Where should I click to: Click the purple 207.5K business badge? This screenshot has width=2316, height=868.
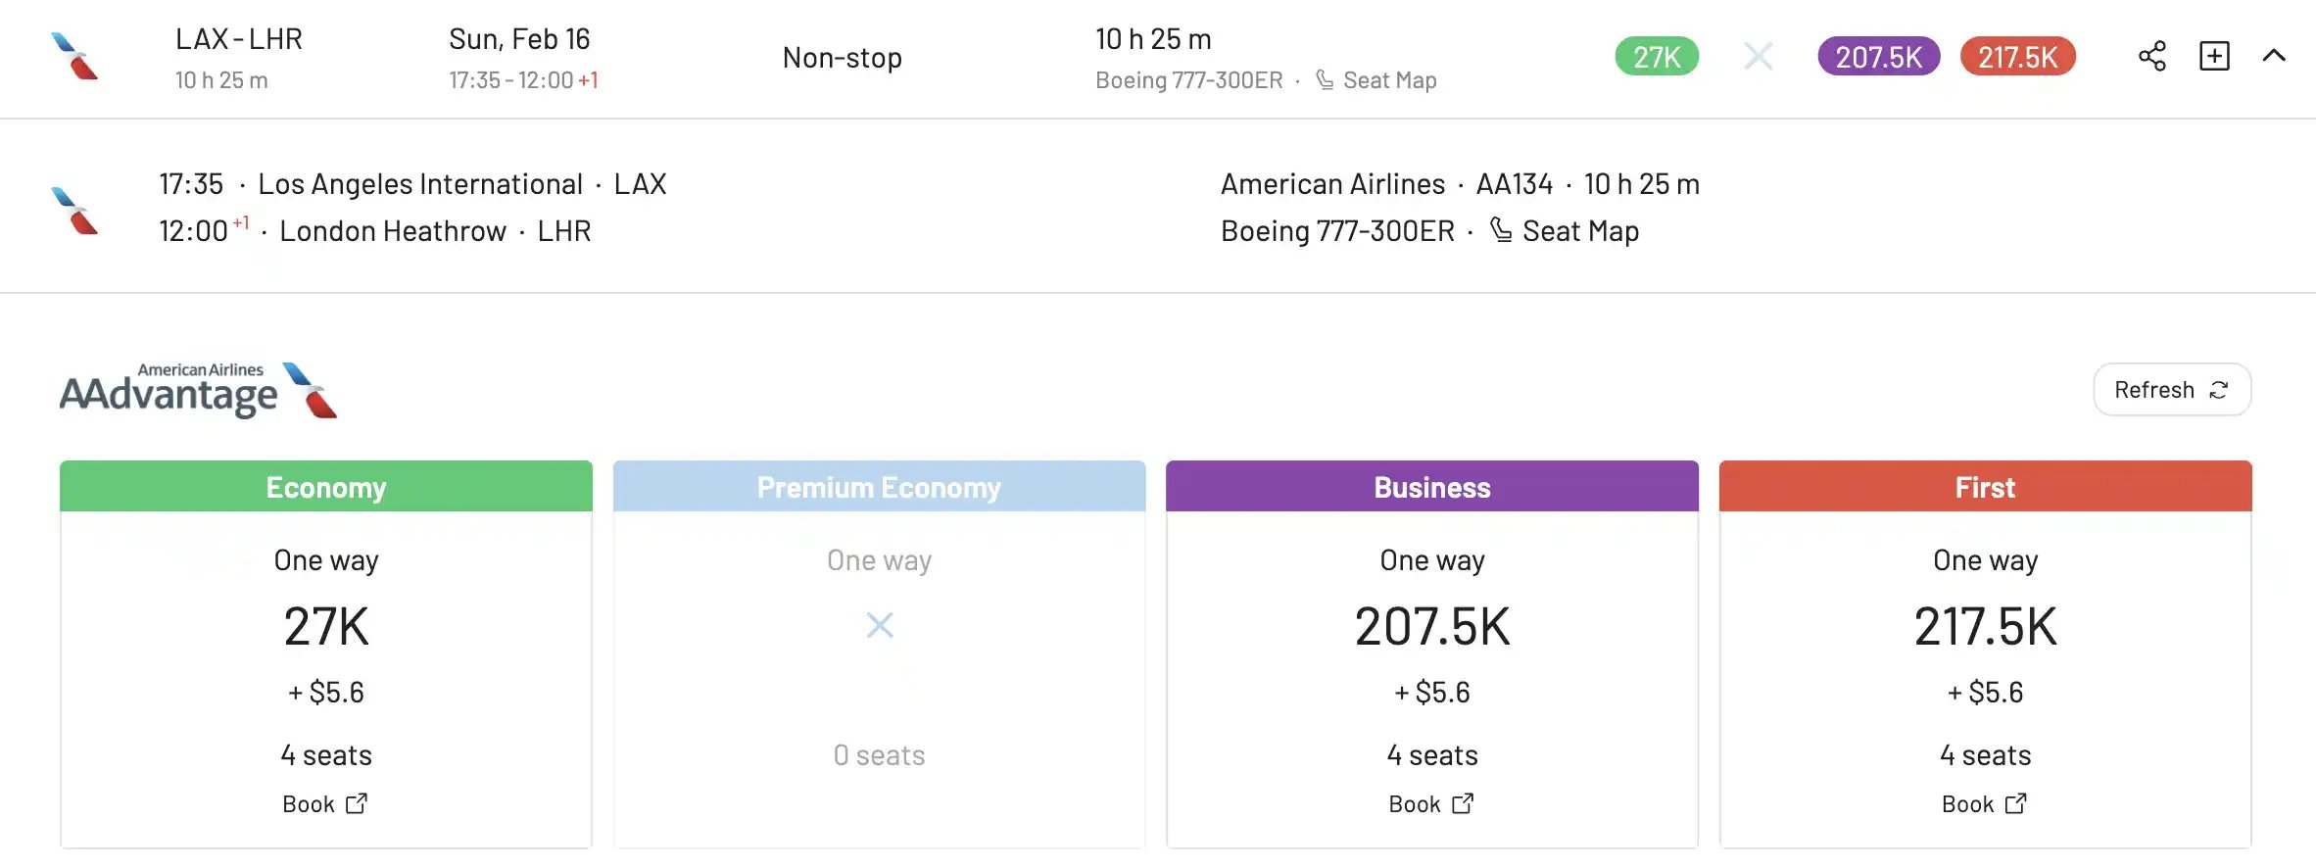tap(1878, 57)
